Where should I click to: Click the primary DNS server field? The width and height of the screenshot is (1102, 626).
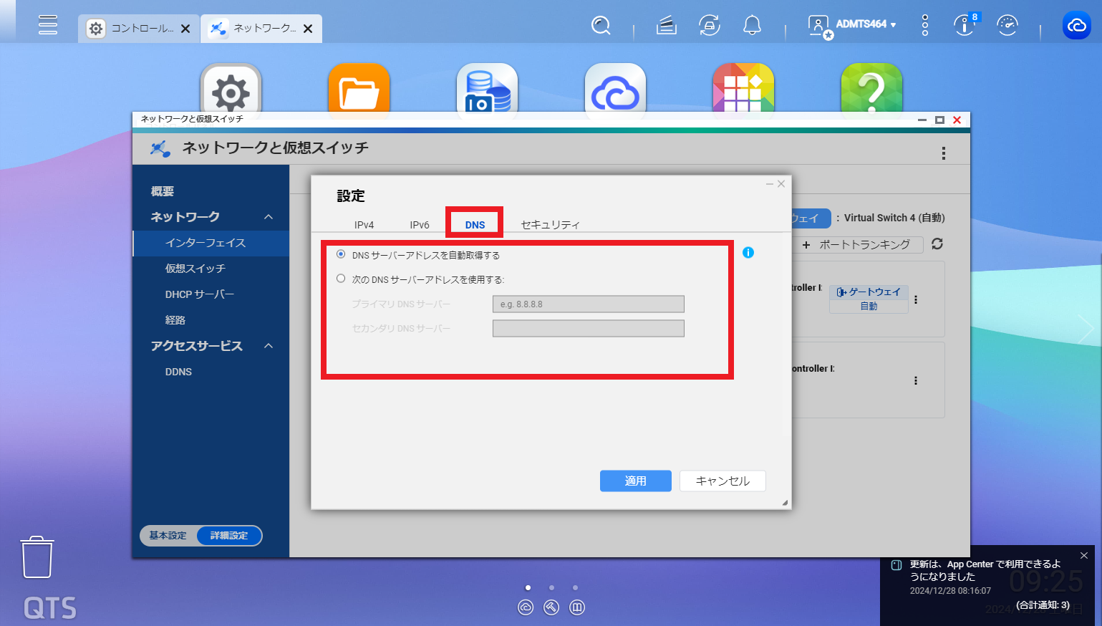(589, 304)
